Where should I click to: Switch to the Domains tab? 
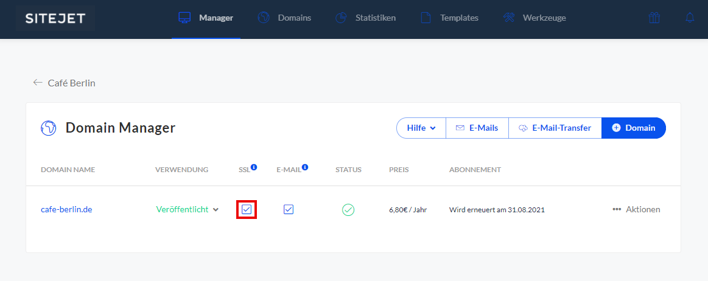point(285,18)
